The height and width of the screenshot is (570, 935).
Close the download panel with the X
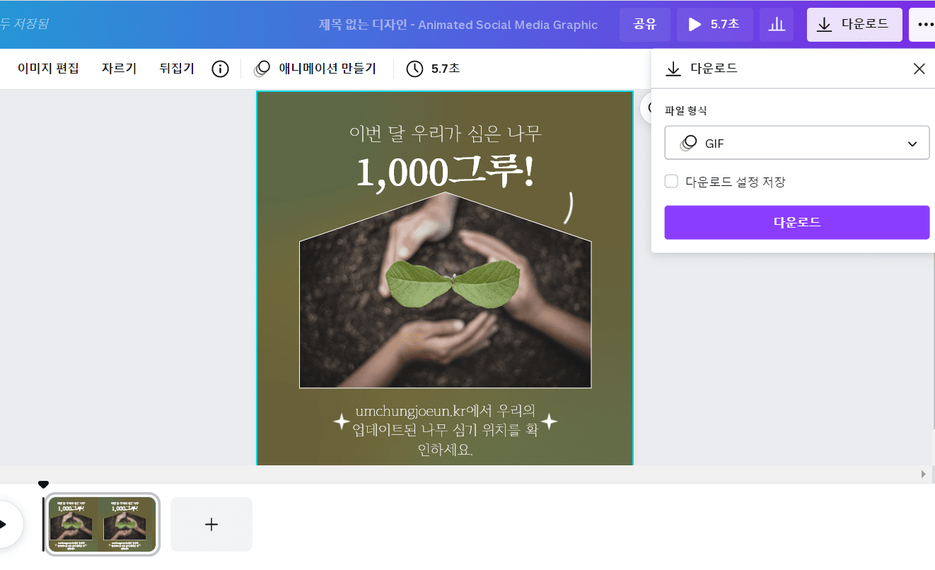click(x=919, y=69)
